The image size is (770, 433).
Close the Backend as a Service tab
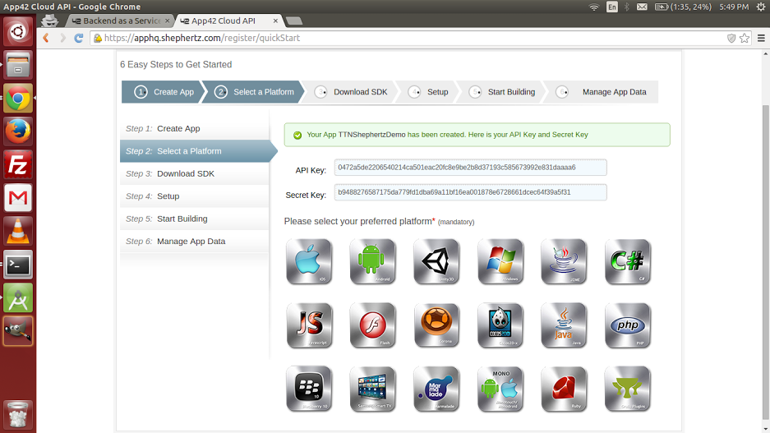pos(168,21)
